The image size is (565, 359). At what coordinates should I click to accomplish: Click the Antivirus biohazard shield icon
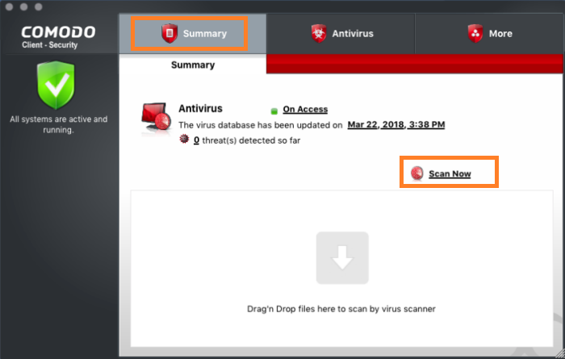coord(319,34)
